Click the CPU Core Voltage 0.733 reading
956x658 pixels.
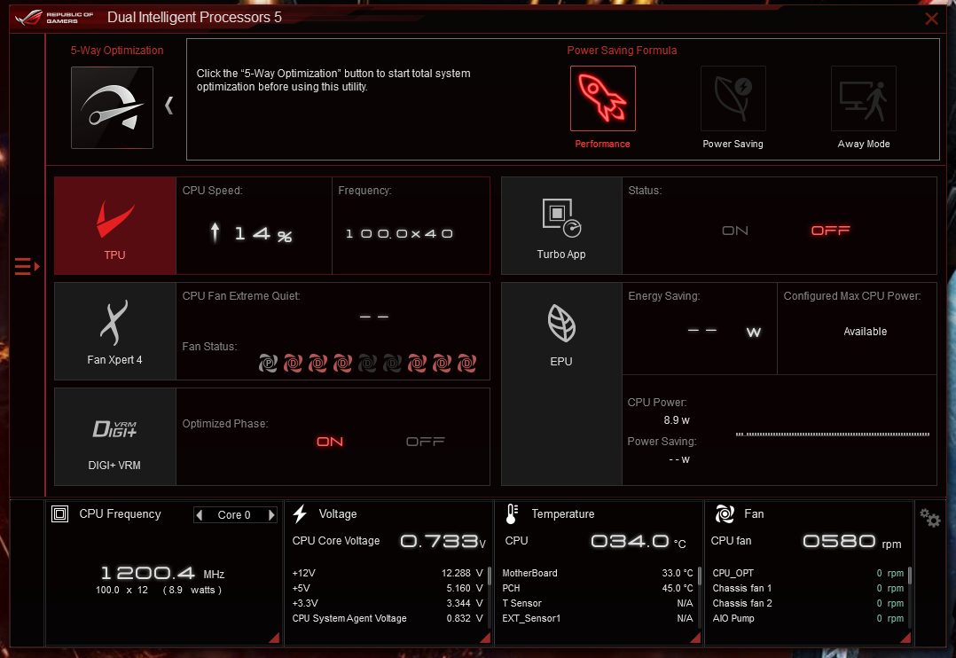[443, 541]
